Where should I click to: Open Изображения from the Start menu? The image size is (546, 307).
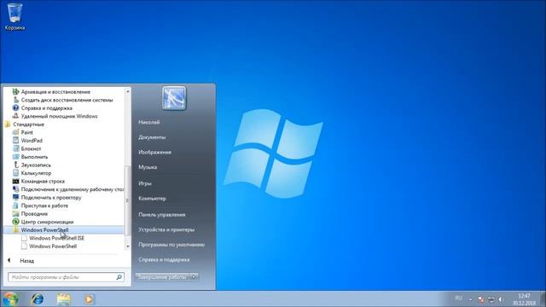(154, 152)
